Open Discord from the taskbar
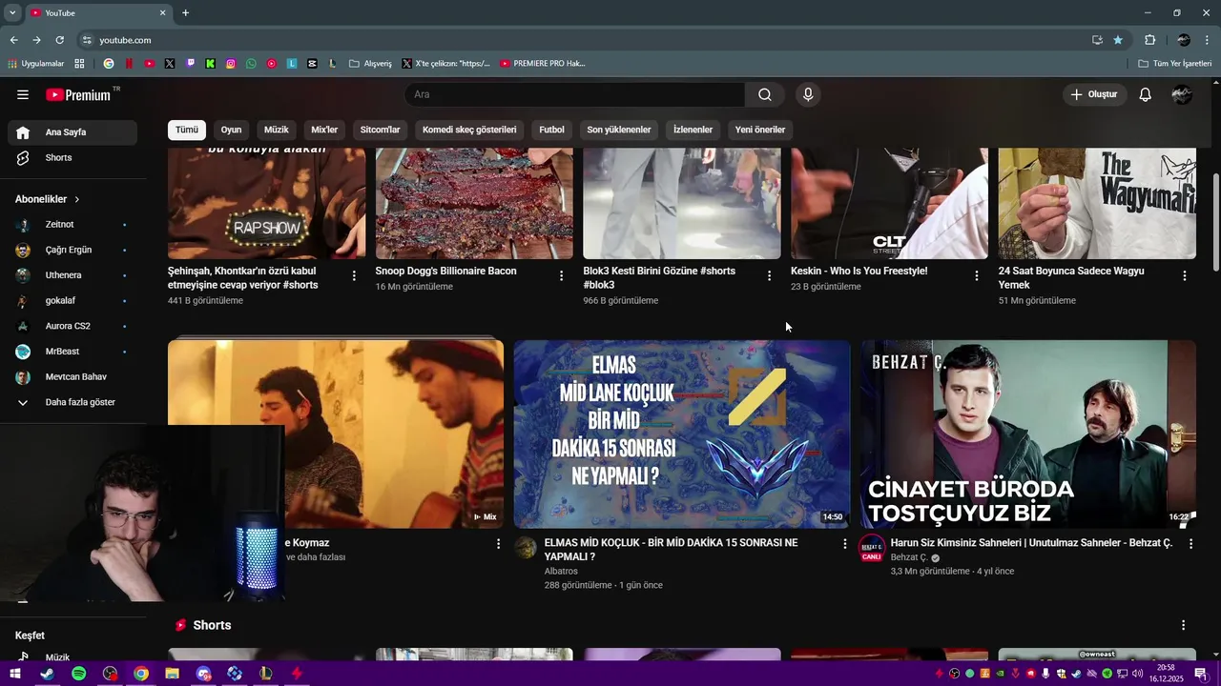1221x686 pixels. (x=203, y=674)
